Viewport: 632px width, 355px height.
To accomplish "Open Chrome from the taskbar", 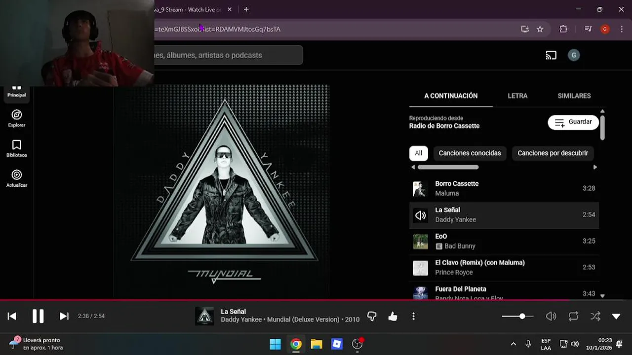I will (296, 344).
